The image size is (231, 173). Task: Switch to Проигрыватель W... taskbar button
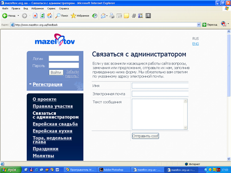80,170
